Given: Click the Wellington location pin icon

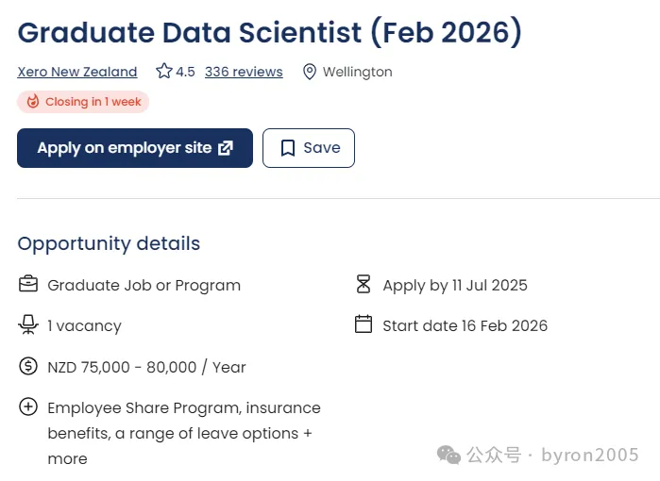Looking at the screenshot, I should coord(309,72).
